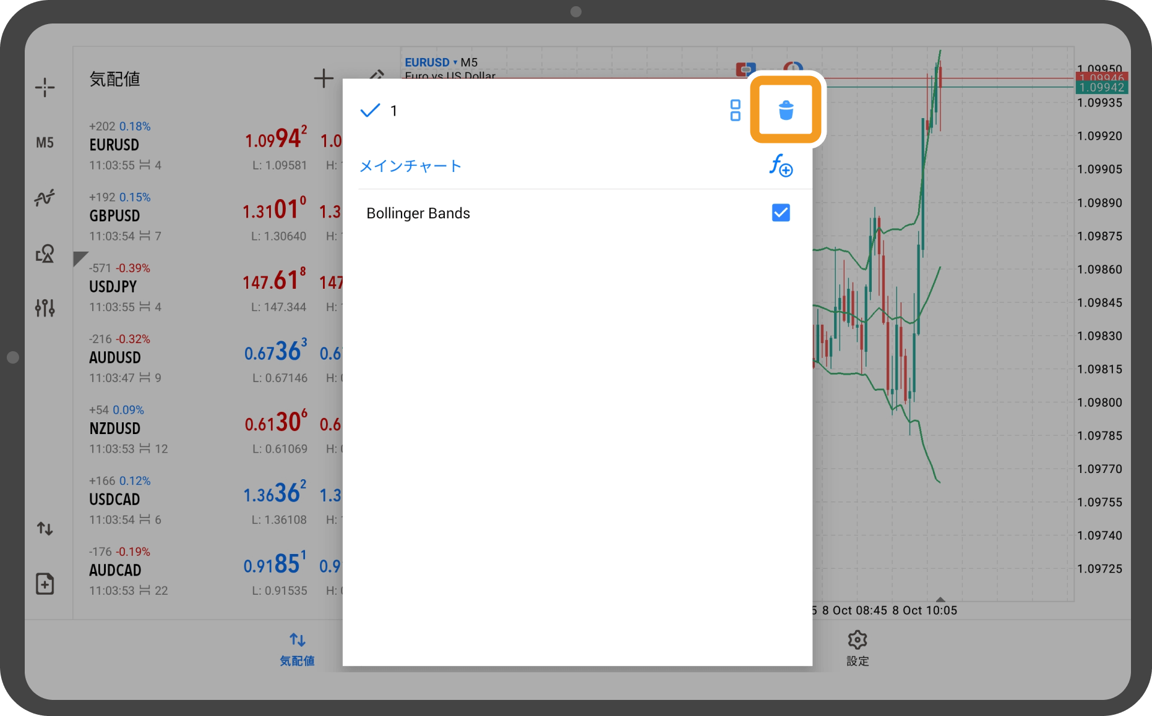This screenshot has width=1152, height=716.
Task: Add symbol with the plus icon
Action: click(324, 79)
